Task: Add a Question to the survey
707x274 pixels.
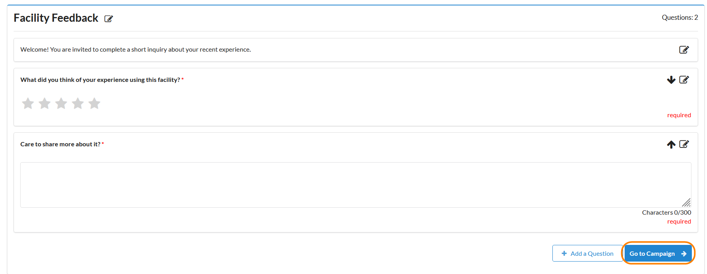Action: [587, 253]
